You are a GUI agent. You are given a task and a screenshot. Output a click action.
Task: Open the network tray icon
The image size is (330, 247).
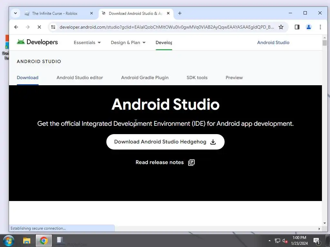277,241
